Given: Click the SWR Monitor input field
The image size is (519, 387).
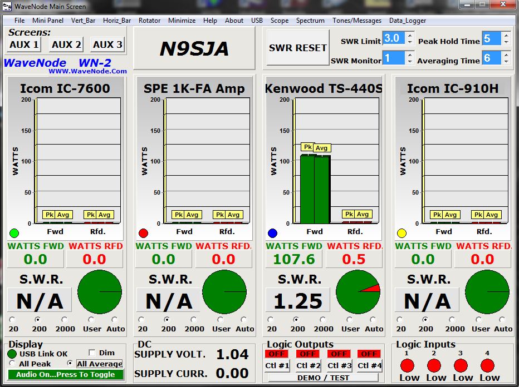Looking at the screenshot, I should [393, 58].
